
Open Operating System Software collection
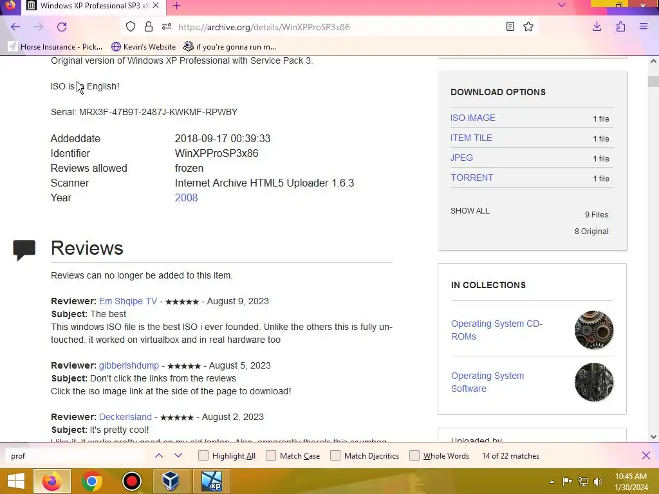[487, 382]
